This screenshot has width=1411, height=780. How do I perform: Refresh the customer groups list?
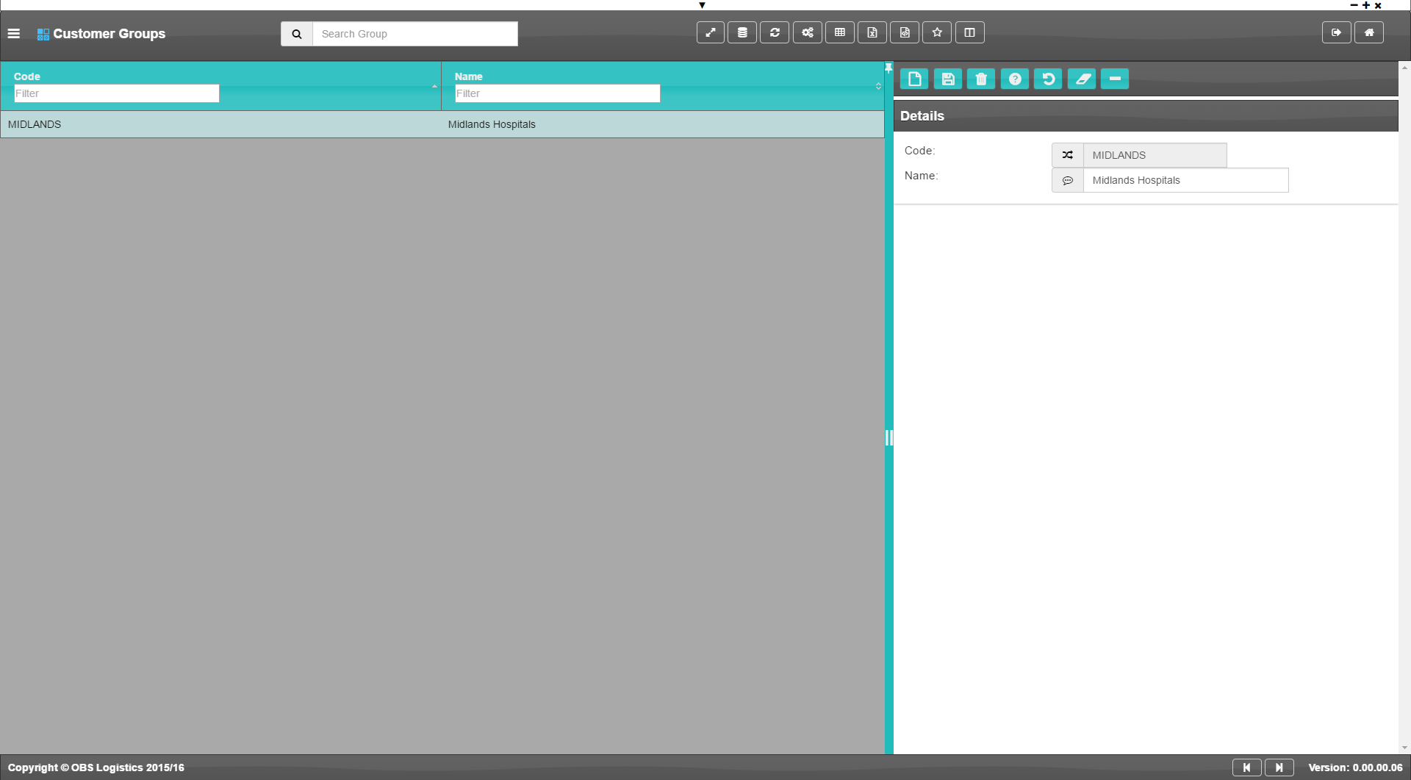click(775, 32)
